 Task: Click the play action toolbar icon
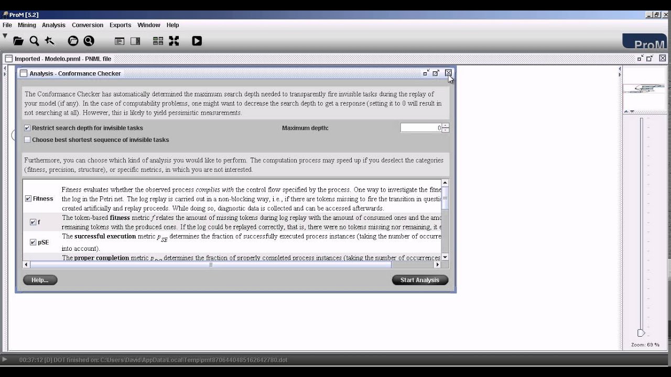pos(197,41)
